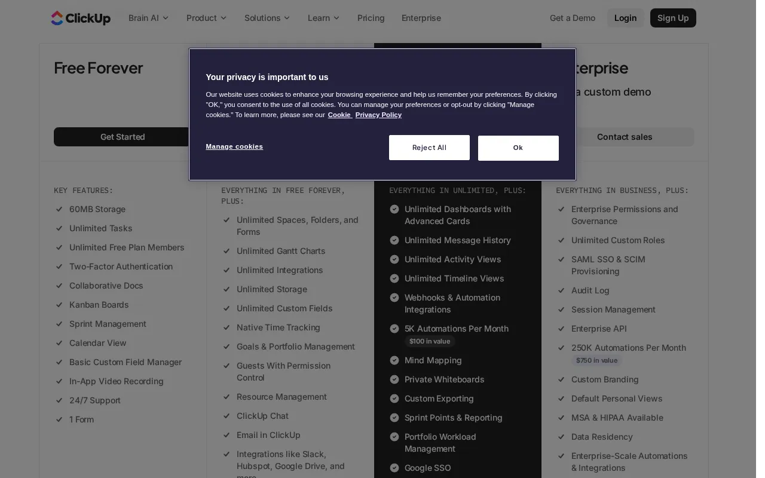Screen dimensions: 765x478
Task: Open the Enterprise nav link
Action: [x=421, y=18]
